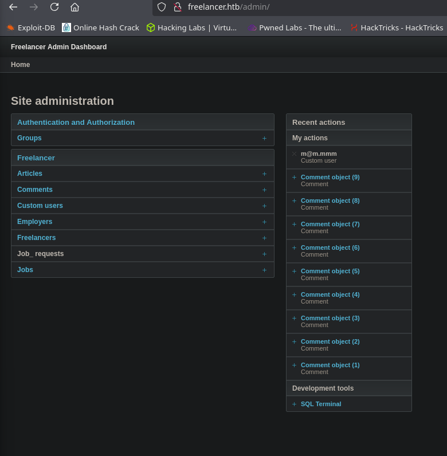This screenshot has height=456, width=447.
Task: Open Comment object (3)
Action: click(x=330, y=318)
